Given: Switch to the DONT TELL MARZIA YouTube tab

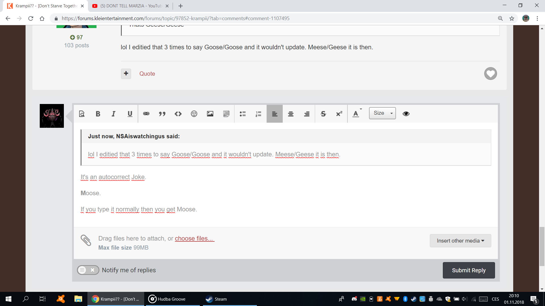Looking at the screenshot, I should tap(131, 6).
